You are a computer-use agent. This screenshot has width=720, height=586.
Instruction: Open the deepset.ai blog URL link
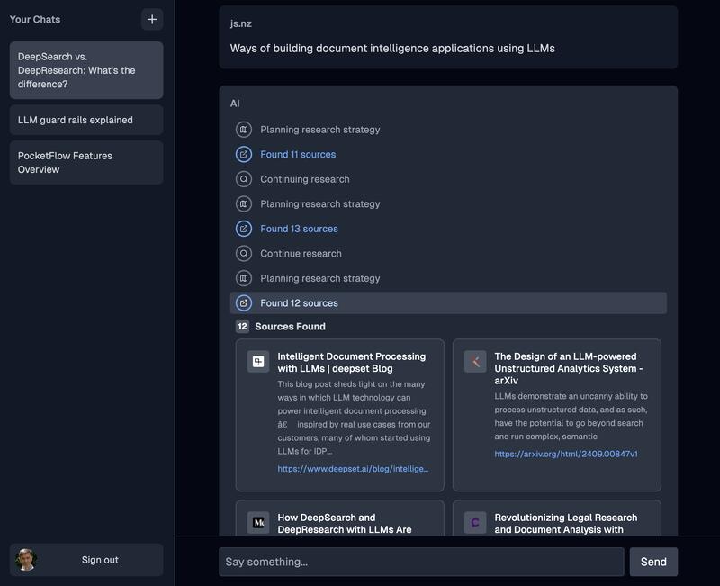coord(353,469)
